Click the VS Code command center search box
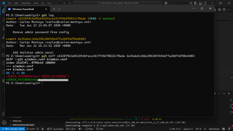Screen dimensions: 233x131 118,3
